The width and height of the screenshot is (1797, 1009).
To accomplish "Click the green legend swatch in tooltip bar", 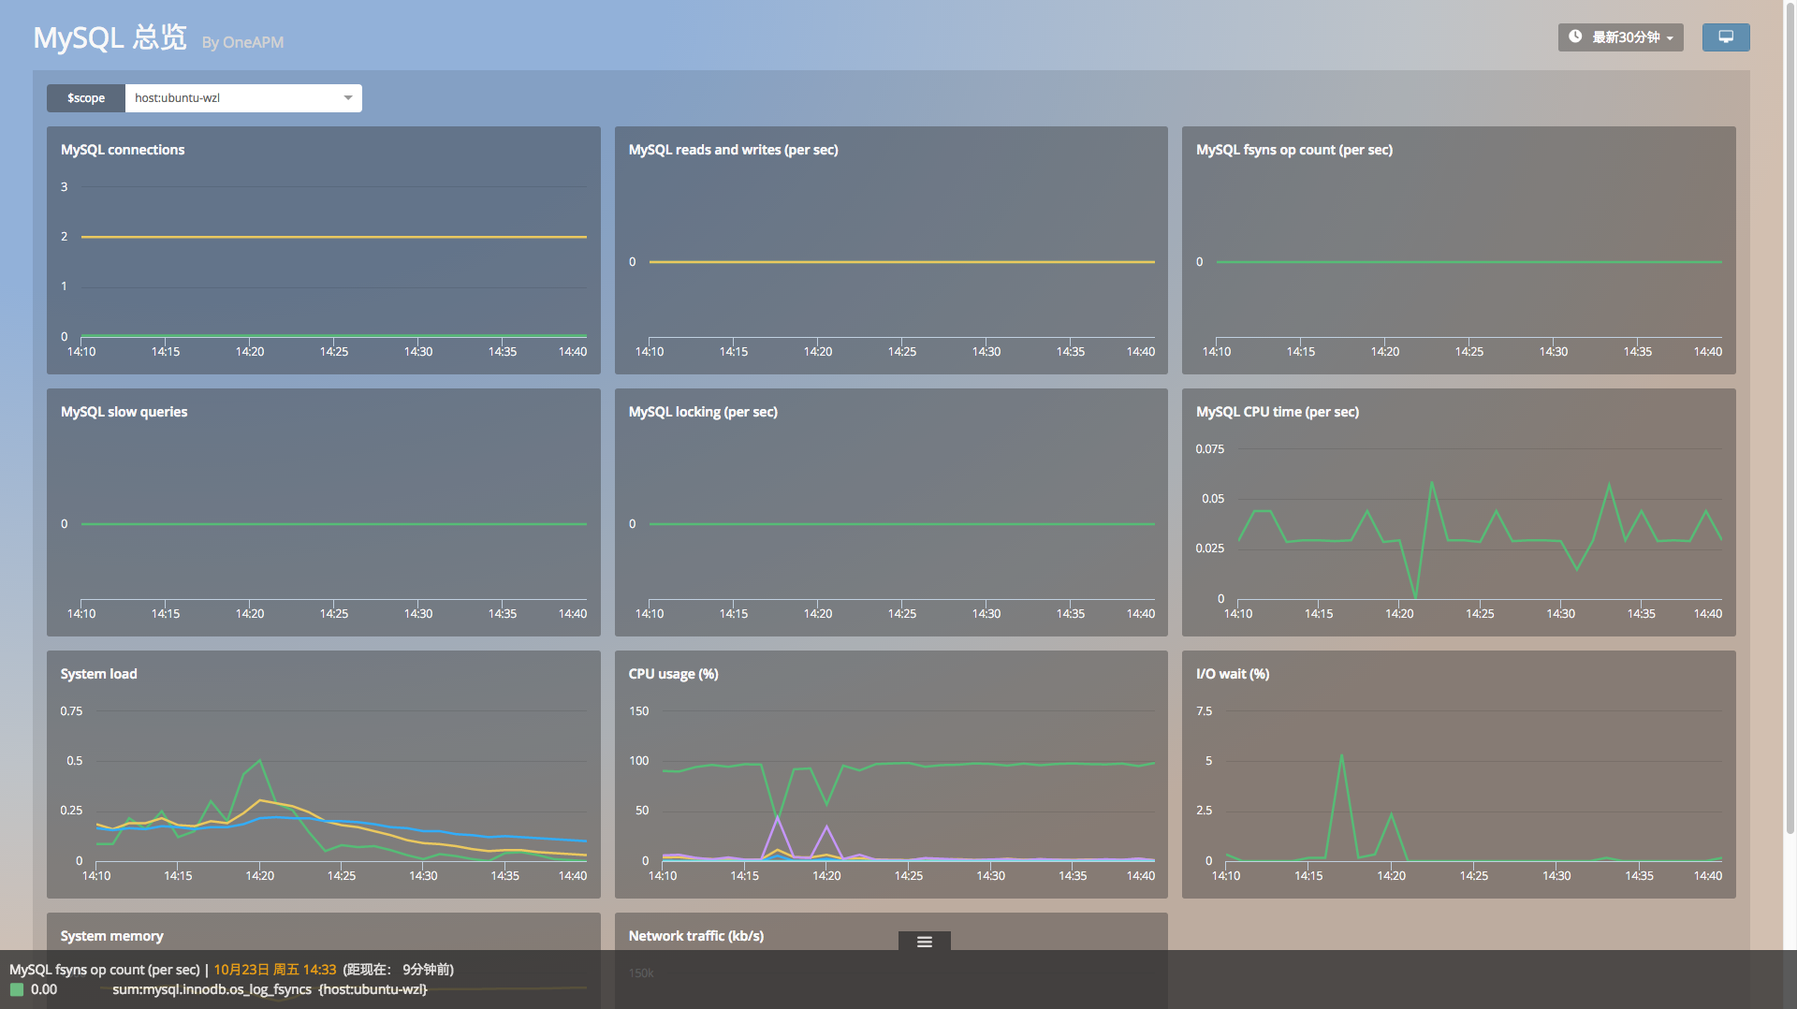I will coord(17,989).
